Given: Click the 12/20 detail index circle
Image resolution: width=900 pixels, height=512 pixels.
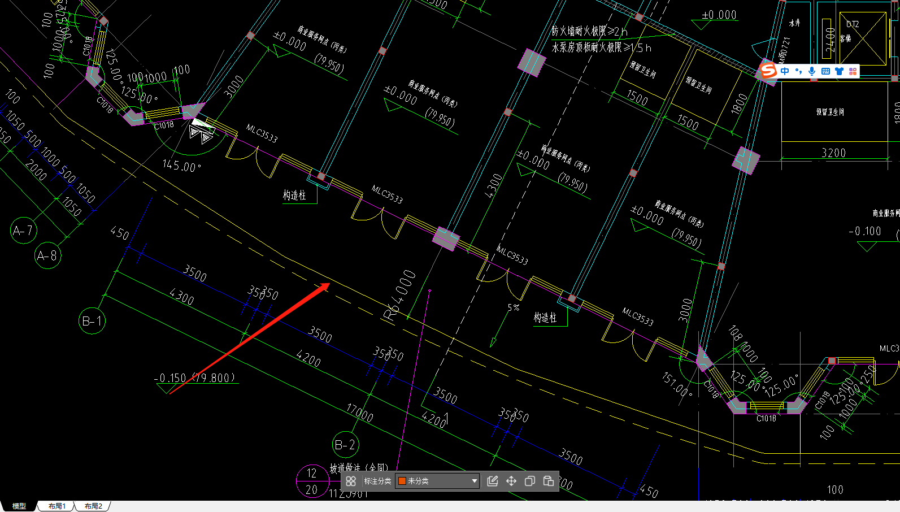Looking at the screenshot, I should tap(312, 481).
